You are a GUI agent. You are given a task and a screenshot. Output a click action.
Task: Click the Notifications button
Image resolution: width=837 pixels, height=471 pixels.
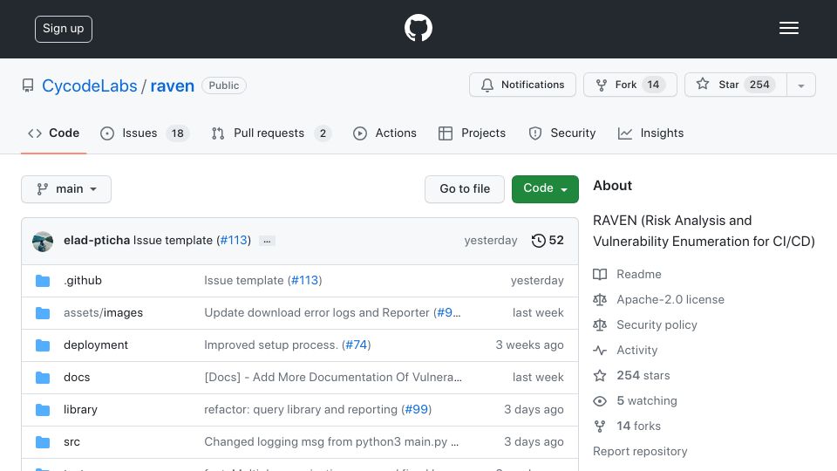coord(522,85)
